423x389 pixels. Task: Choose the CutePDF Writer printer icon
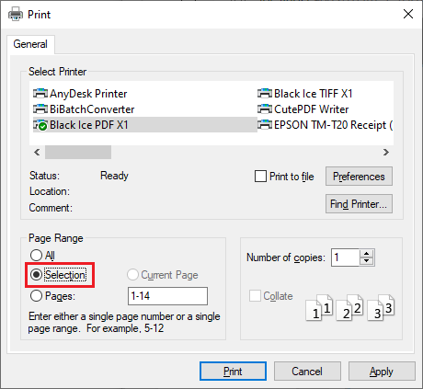pos(265,109)
